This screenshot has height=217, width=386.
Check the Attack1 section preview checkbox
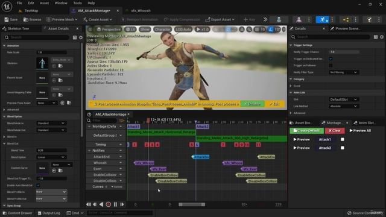click(343, 139)
